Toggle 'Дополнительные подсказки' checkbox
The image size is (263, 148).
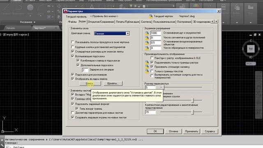(78, 65)
